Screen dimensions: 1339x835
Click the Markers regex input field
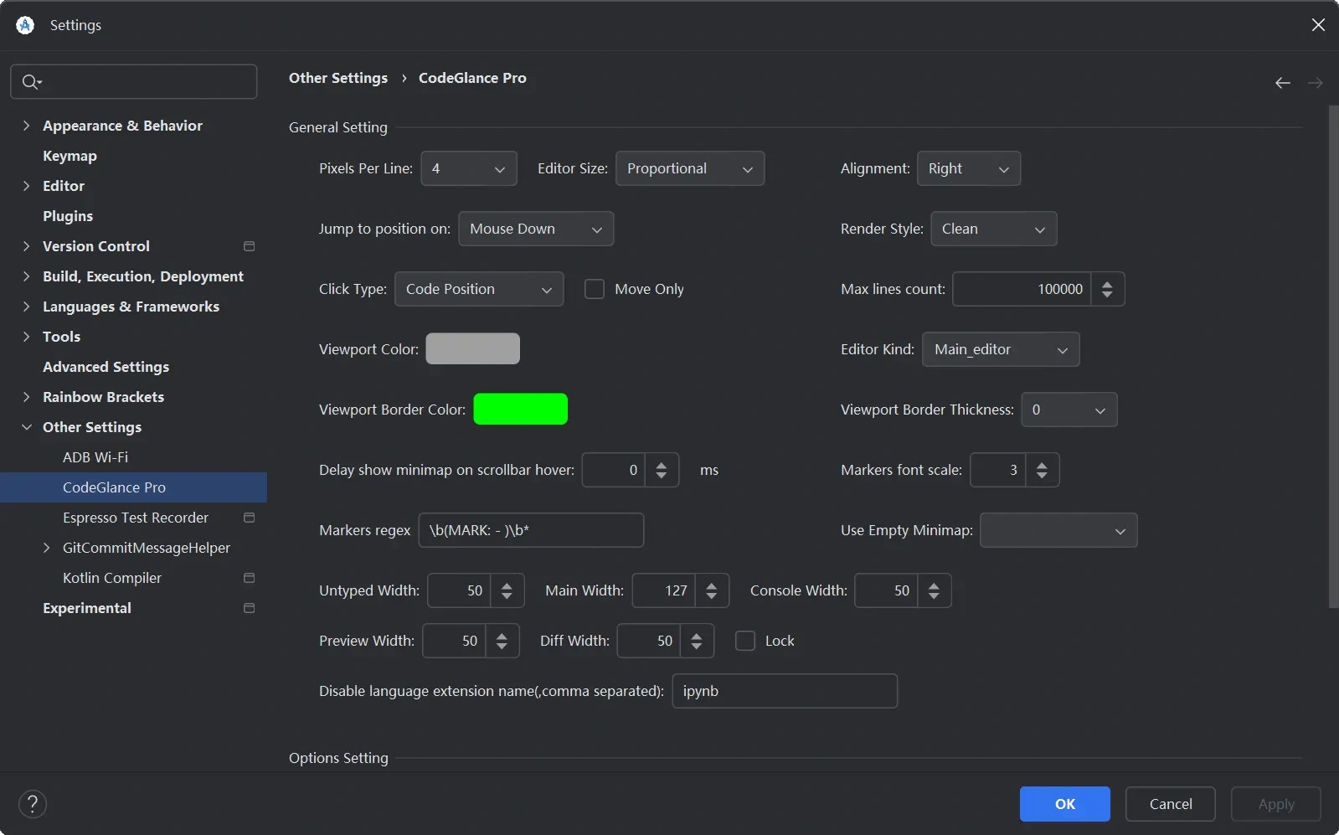tap(531, 530)
